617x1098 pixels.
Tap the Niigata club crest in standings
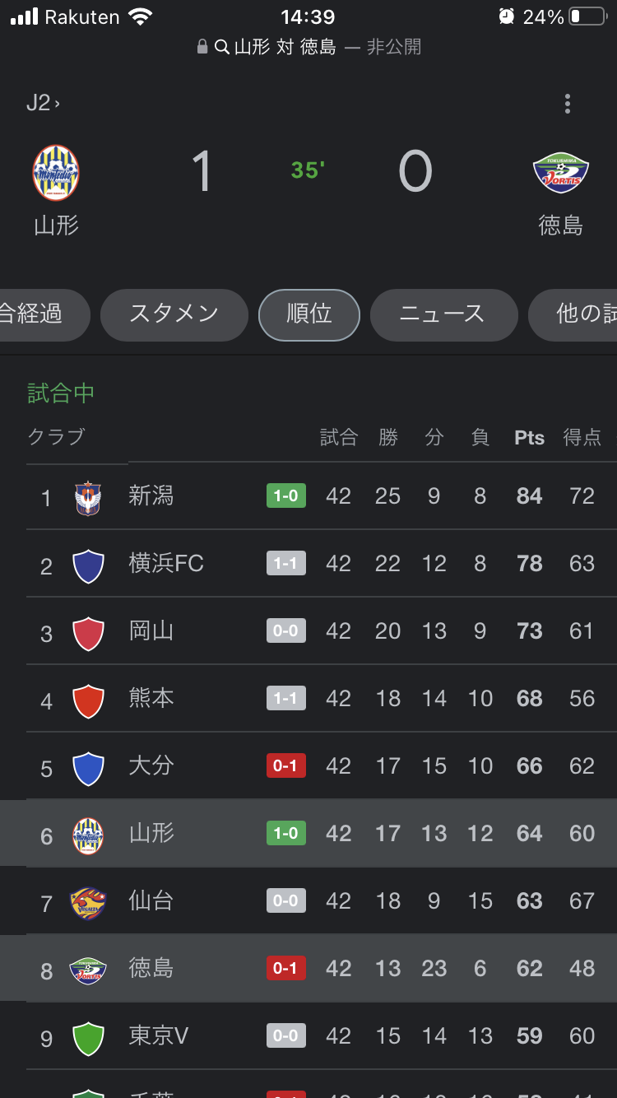point(88,497)
